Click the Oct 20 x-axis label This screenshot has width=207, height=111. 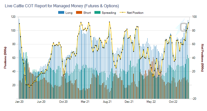pyautogui.click(x=63, y=102)
